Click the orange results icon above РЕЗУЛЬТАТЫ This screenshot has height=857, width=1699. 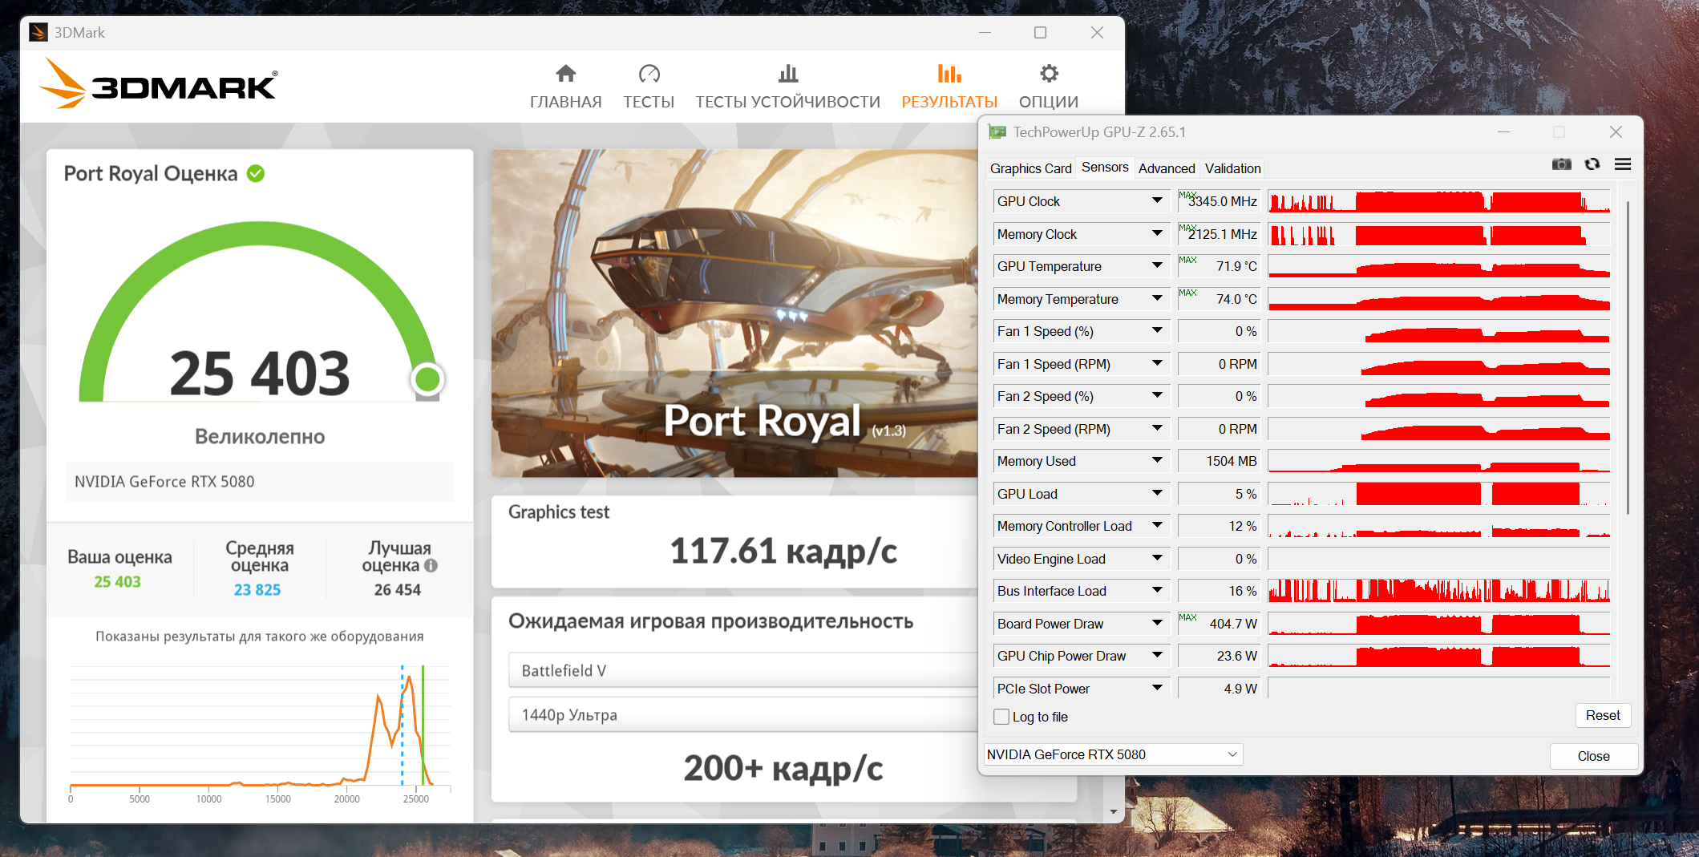pyautogui.click(x=949, y=74)
